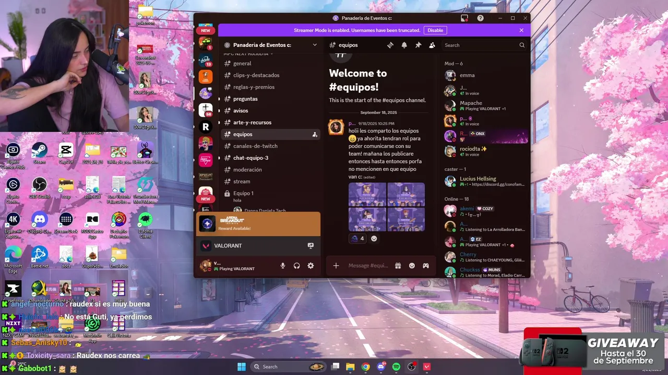Open bottom-right team image thumbnail

pos(406,219)
